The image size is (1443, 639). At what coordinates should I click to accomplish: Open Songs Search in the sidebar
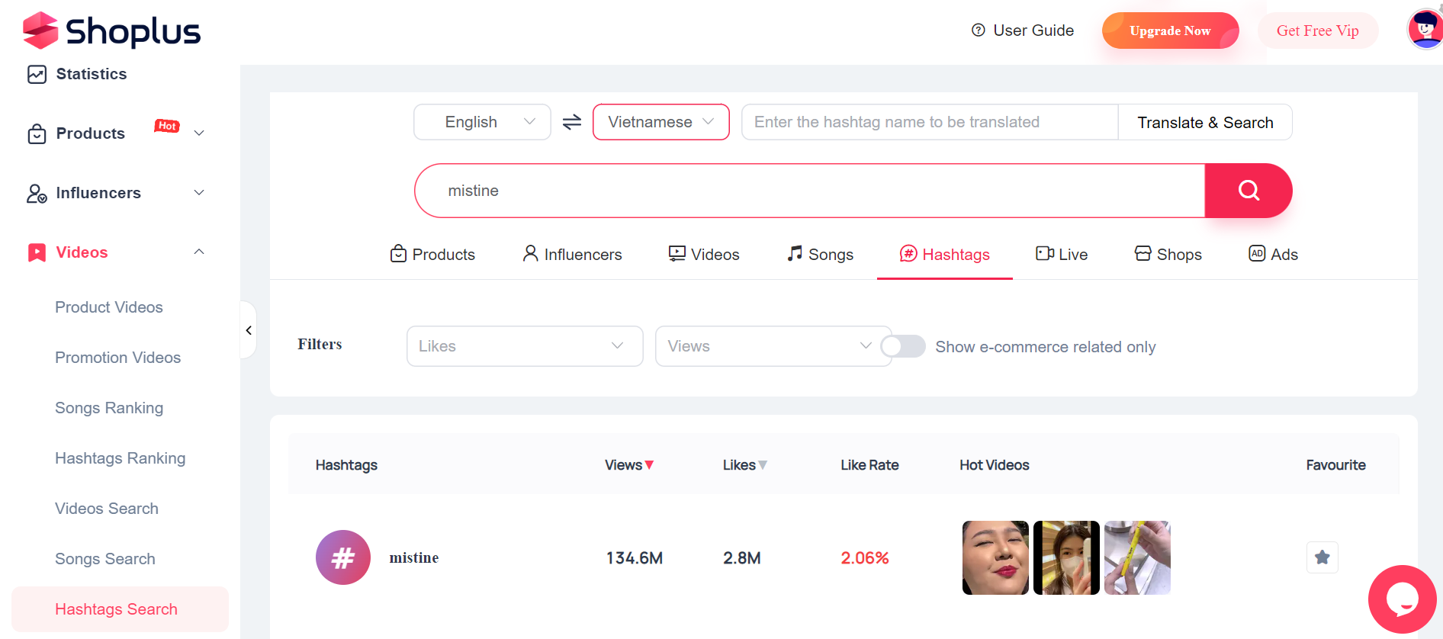tap(105, 559)
